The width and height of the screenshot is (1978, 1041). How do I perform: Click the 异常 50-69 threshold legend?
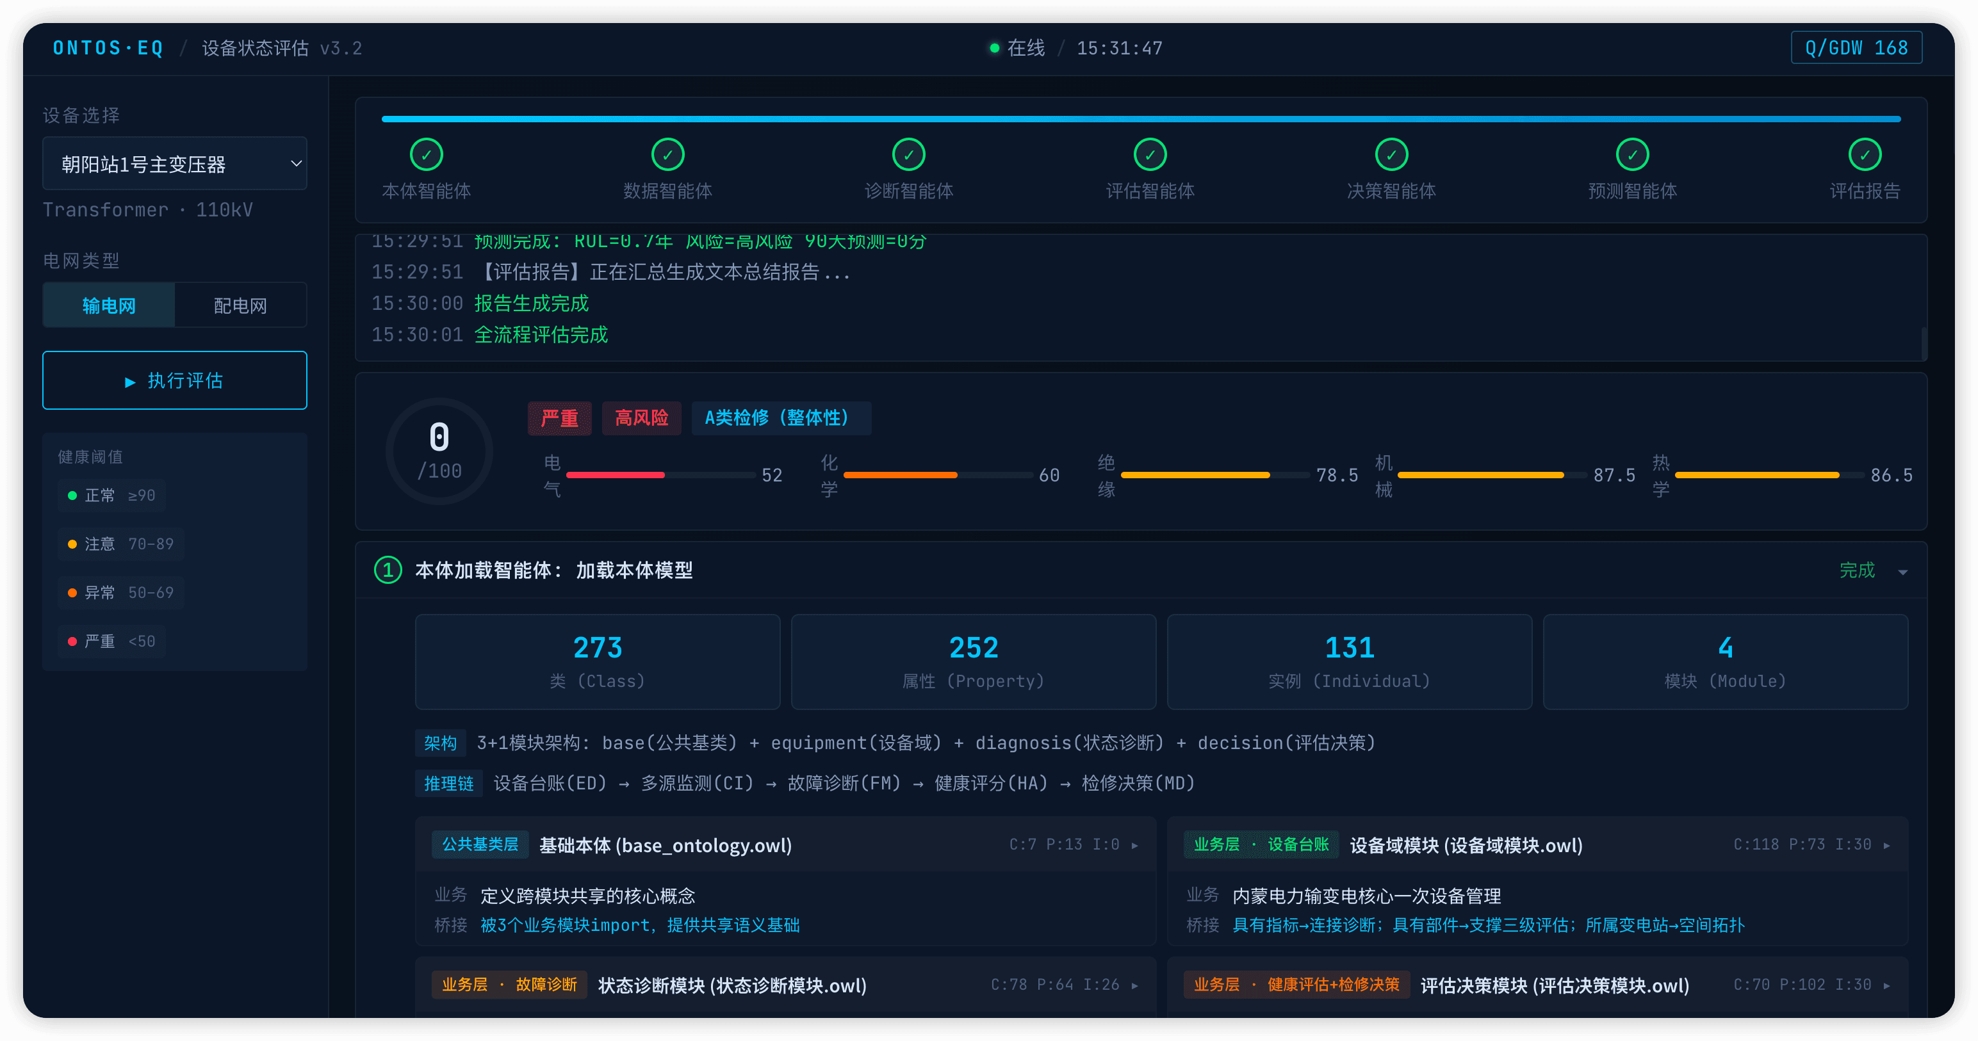click(x=121, y=593)
